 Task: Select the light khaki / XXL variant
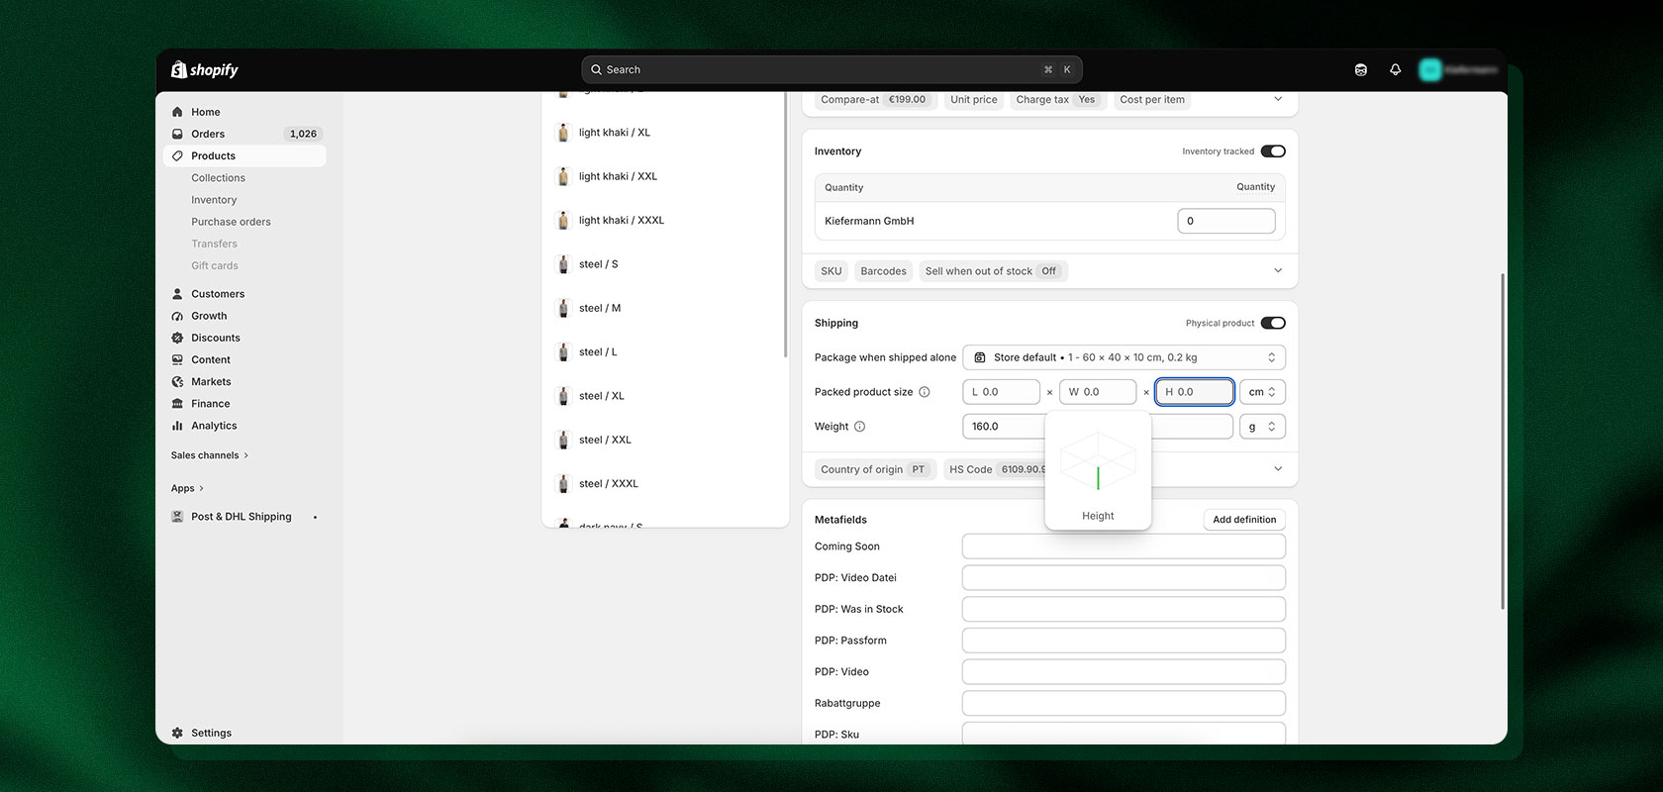663,176
